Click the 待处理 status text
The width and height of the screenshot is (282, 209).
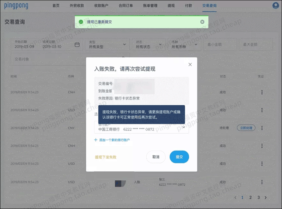[x=224, y=128]
